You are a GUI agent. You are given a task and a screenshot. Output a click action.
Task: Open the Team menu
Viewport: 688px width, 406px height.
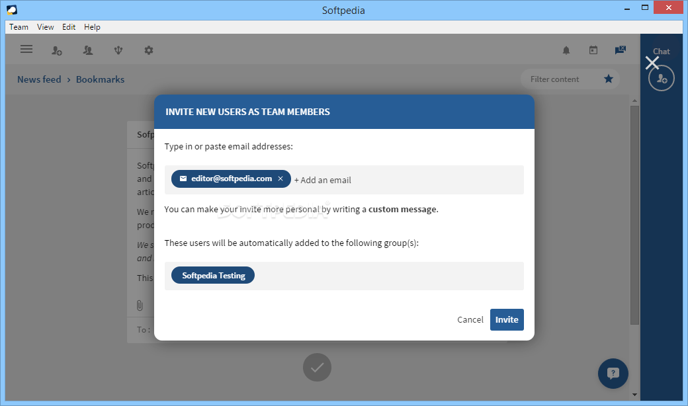19,26
